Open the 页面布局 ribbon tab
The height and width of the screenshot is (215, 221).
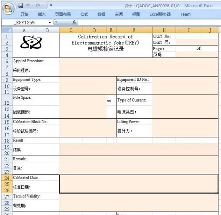click(63, 14)
